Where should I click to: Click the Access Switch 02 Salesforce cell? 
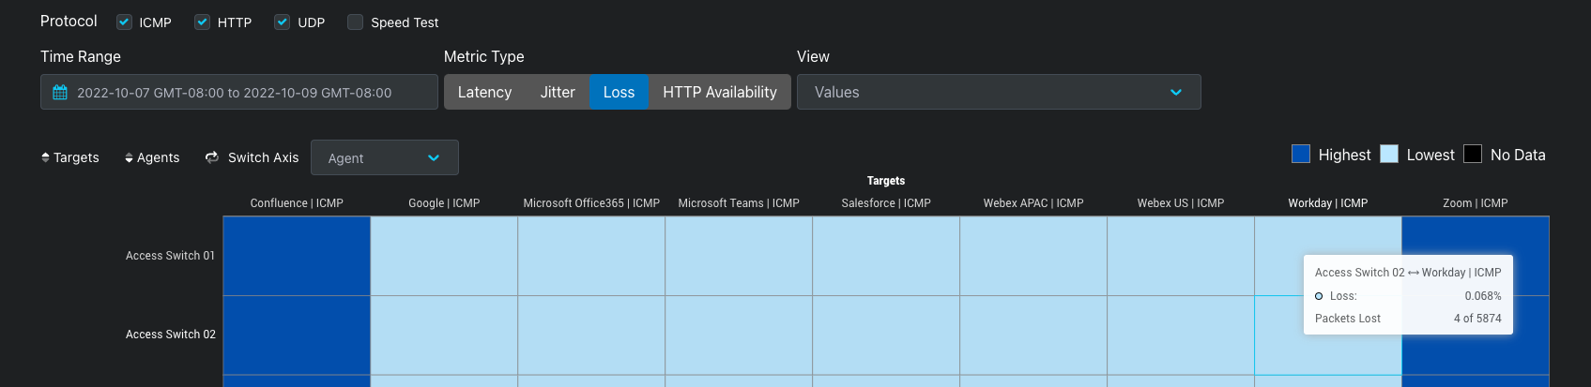click(886, 335)
